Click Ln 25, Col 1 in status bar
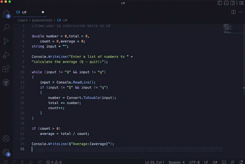Viewport: 245px width, 164px height. pos(155,162)
